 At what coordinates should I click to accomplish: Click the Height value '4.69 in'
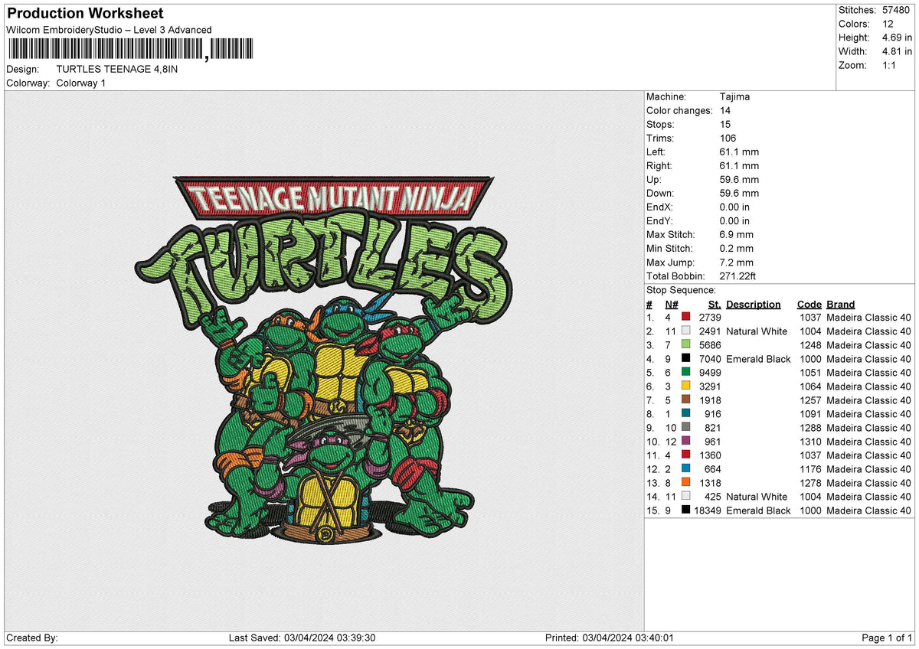point(897,38)
